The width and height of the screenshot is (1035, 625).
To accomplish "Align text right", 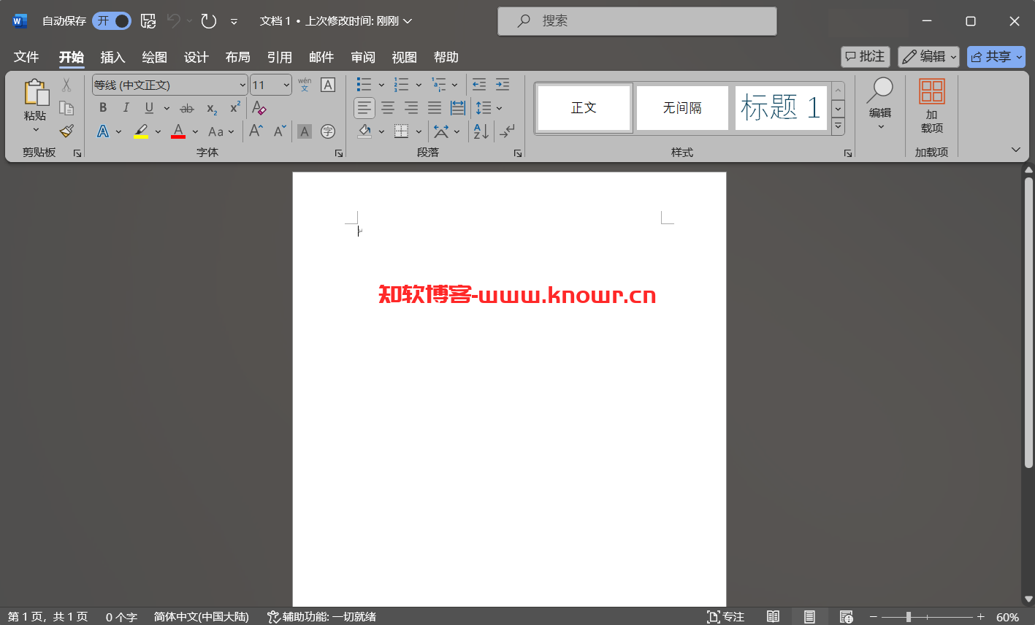I will click(411, 108).
